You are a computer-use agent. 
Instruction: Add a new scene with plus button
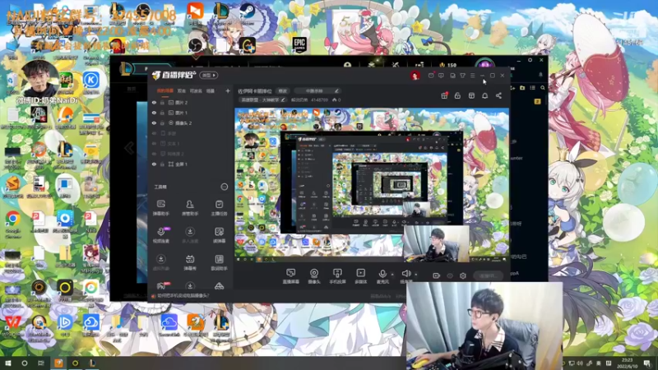228,90
